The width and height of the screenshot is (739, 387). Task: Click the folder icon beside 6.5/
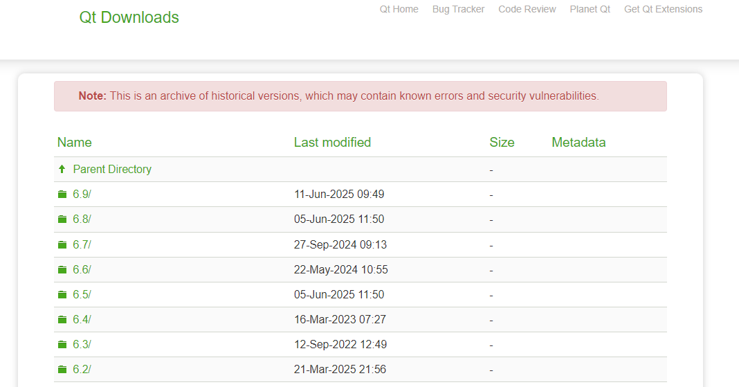point(62,295)
